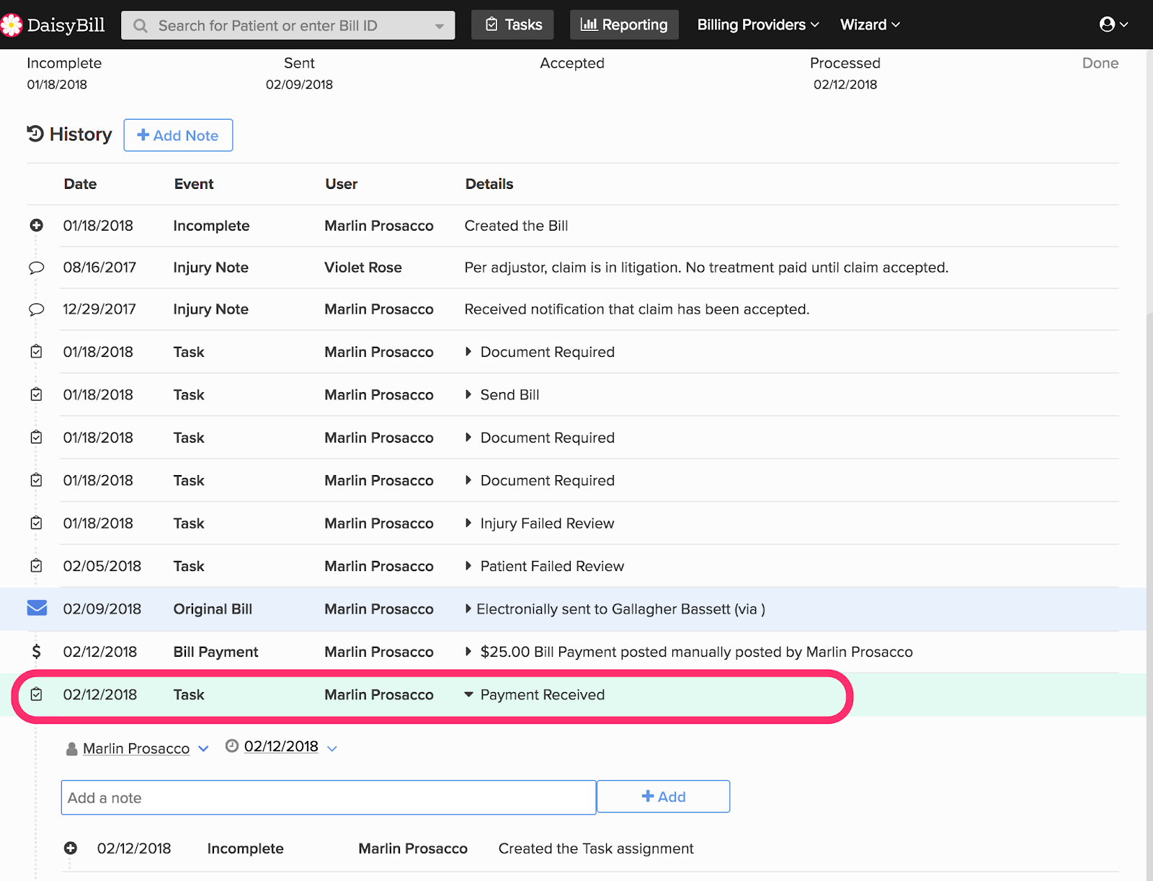Click the 02/05/2018 date cell
Viewport: 1153px width, 881px height.
[102, 566]
